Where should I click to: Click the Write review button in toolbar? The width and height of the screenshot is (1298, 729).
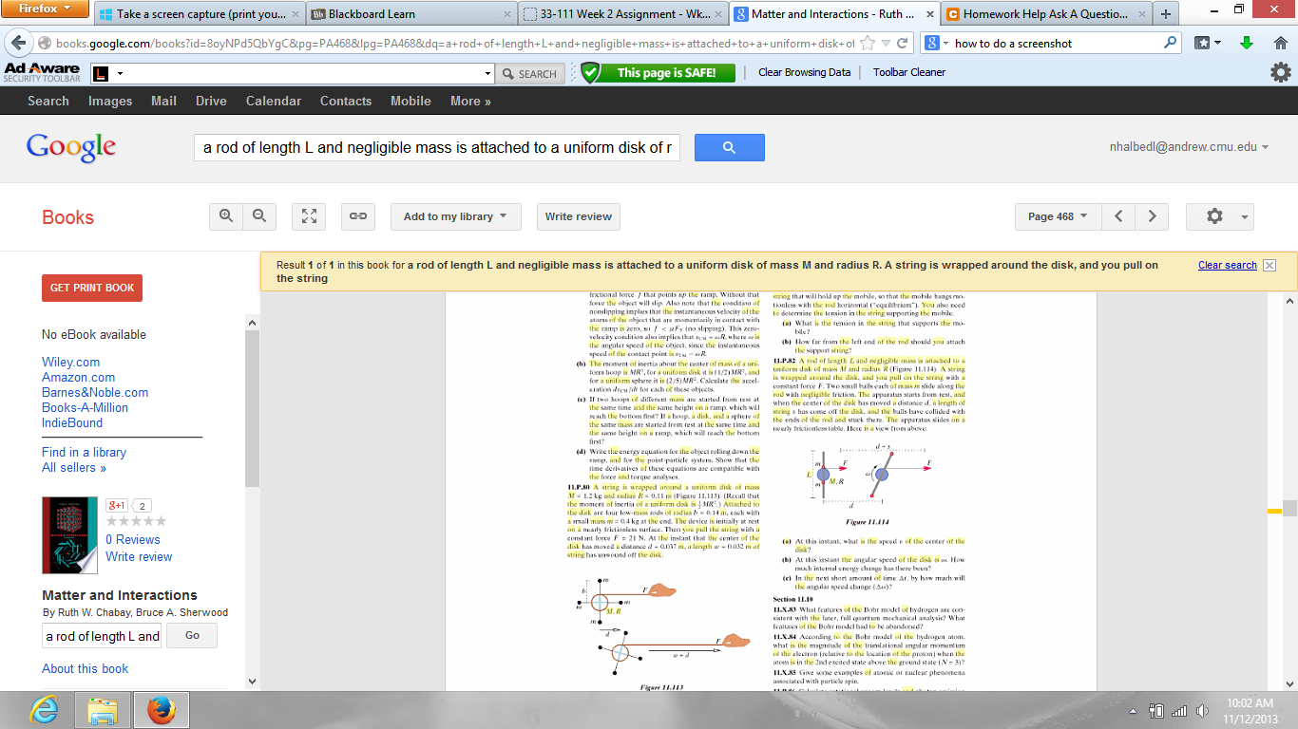click(579, 216)
